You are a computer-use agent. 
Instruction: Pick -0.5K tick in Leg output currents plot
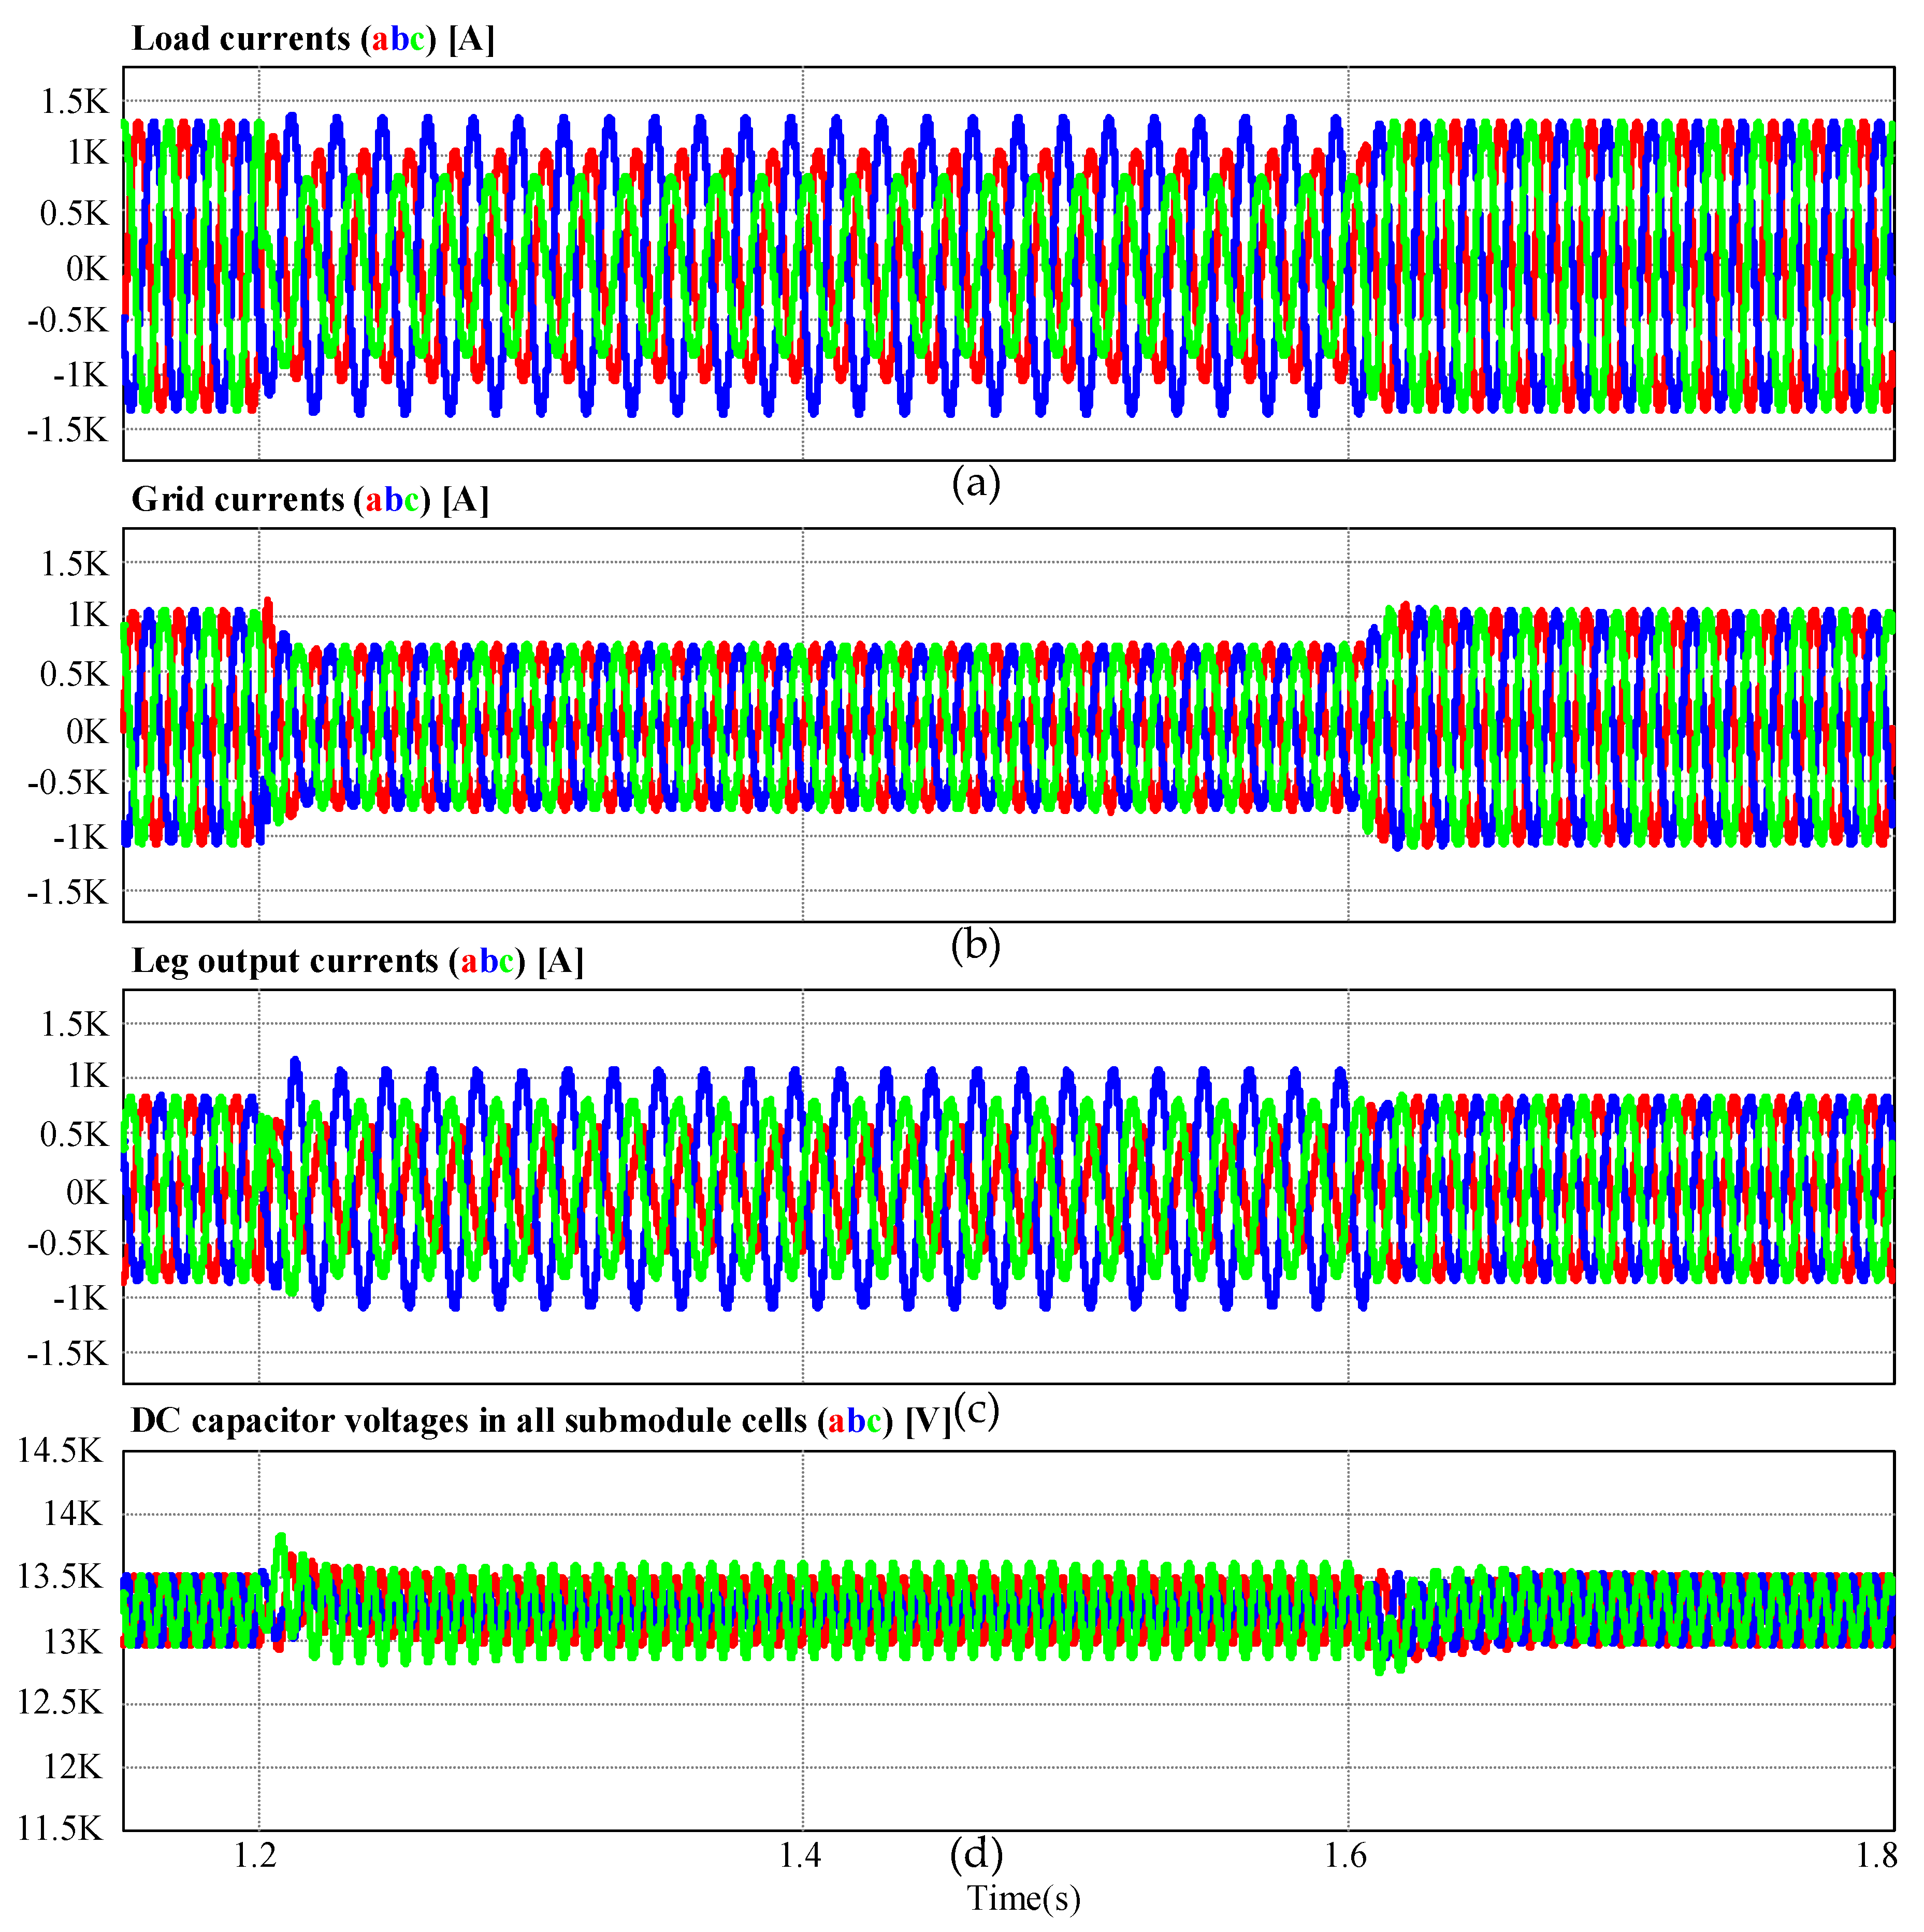68,1244
